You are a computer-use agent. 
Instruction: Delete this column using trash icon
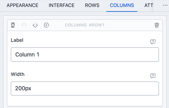[157, 25]
